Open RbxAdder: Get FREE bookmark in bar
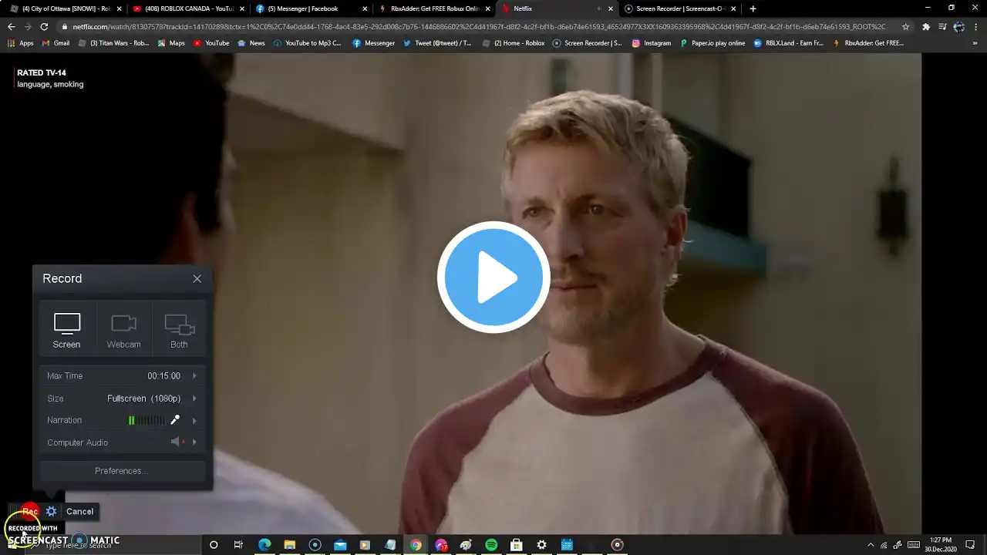Screen dimensions: 987x555 pyautogui.click(x=868, y=43)
